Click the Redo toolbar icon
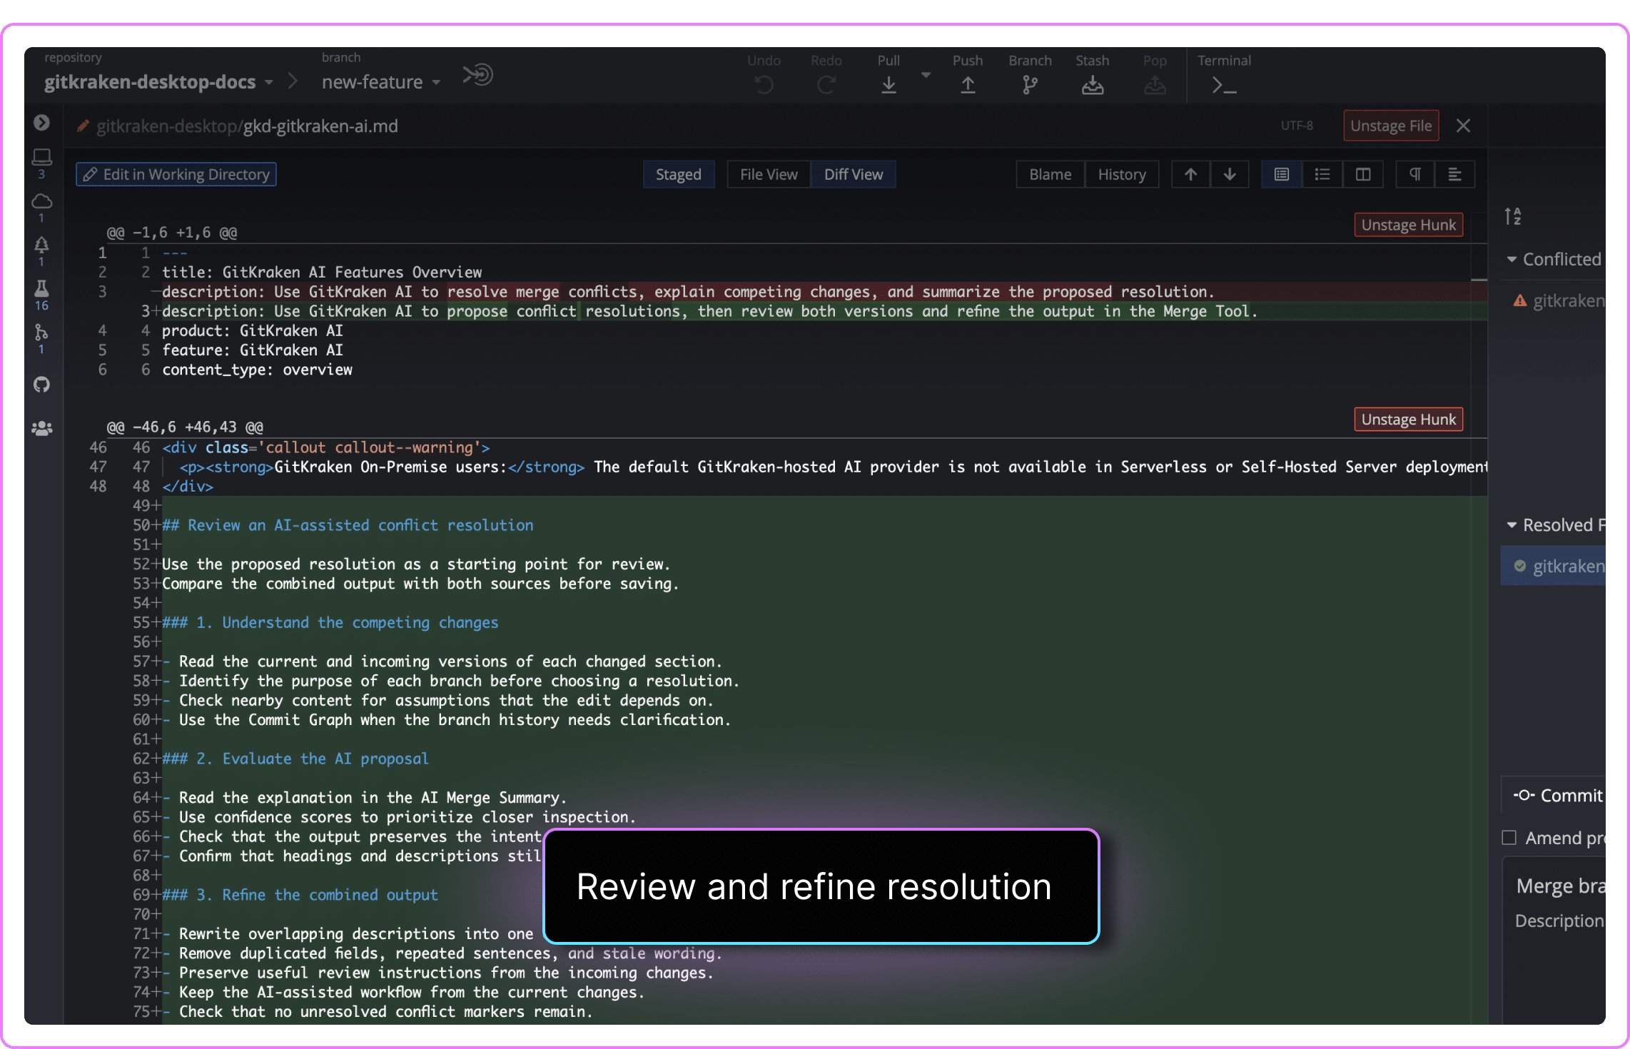 click(x=826, y=85)
